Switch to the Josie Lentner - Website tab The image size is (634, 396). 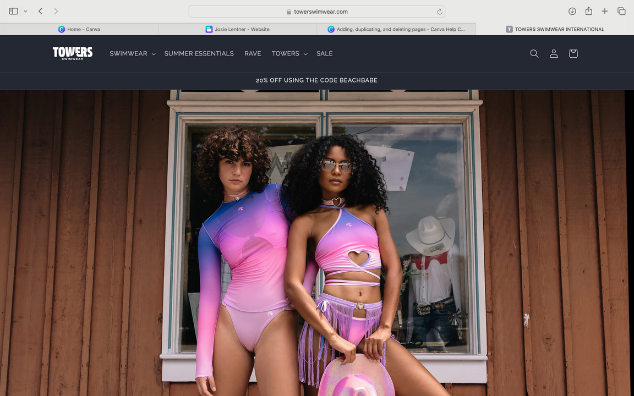(237, 29)
